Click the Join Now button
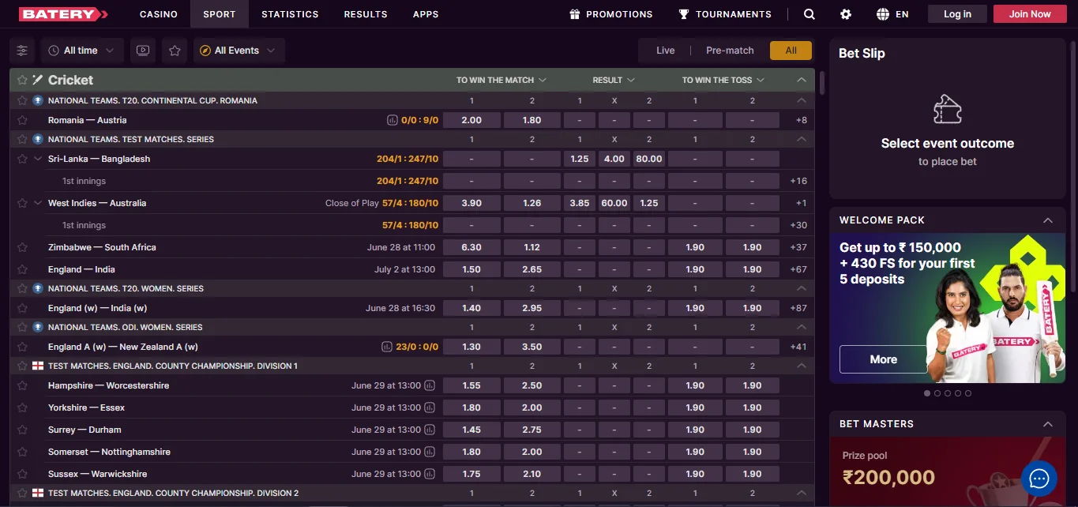1078x507 pixels. [x=1029, y=14]
